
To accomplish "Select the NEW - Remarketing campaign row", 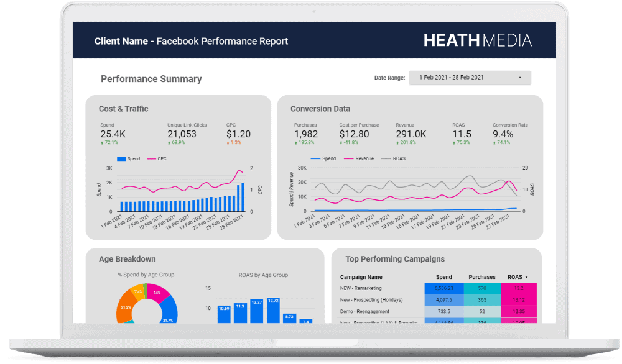I will click(x=361, y=288).
